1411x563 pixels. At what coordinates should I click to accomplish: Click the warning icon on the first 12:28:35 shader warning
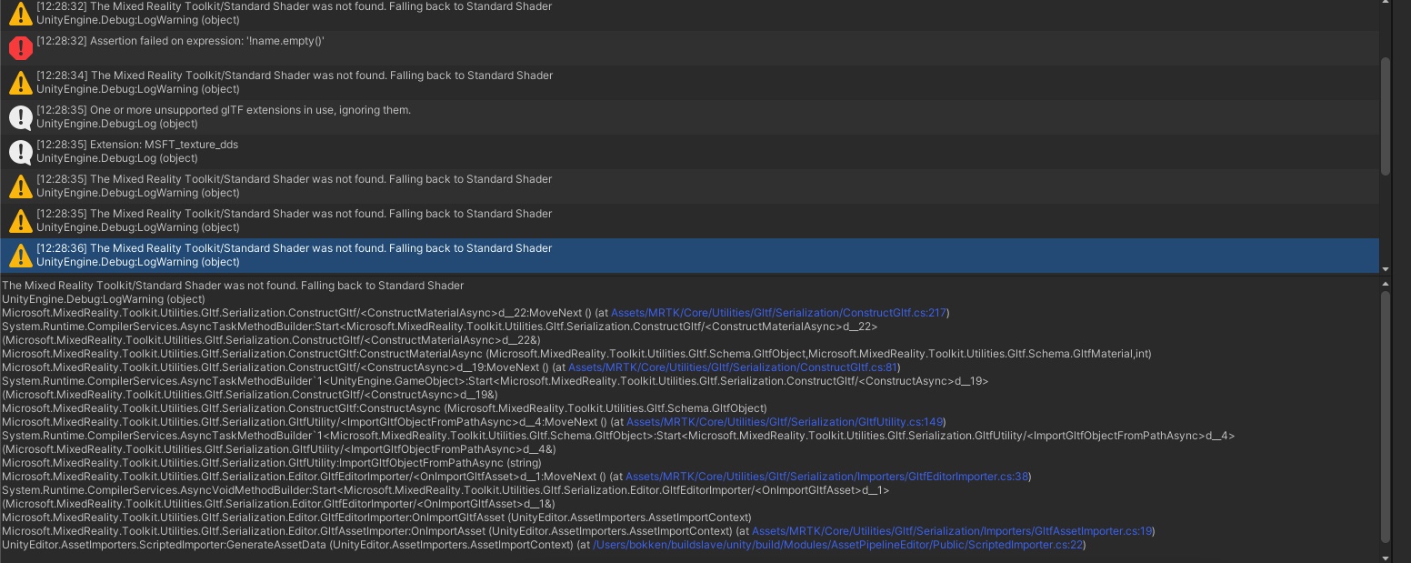click(20, 186)
